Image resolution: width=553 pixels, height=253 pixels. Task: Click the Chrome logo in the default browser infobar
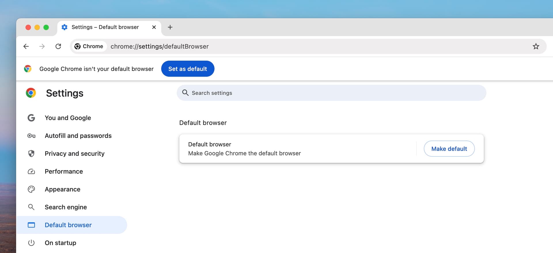point(28,69)
